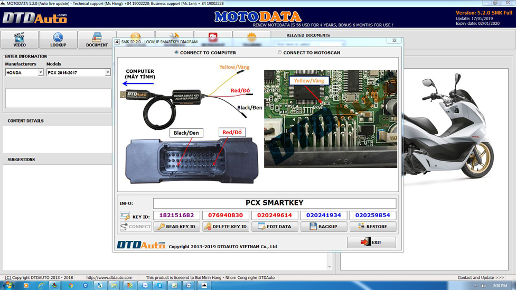Click RESTORE button
516x290 pixels.
pos(373,227)
